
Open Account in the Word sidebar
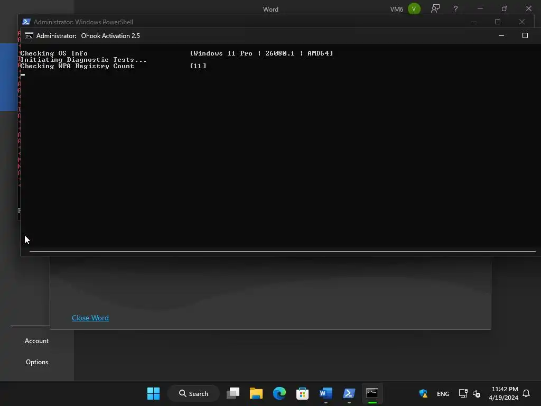(x=36, y=341)
